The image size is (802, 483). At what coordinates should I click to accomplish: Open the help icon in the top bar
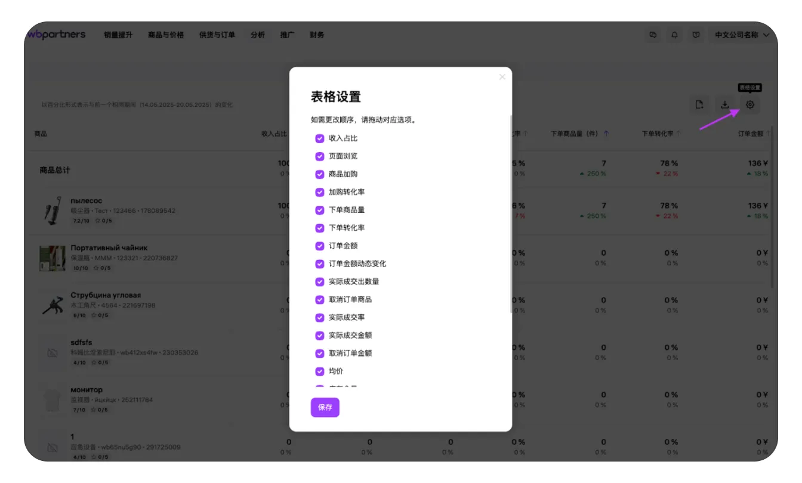tap(696, 35)
